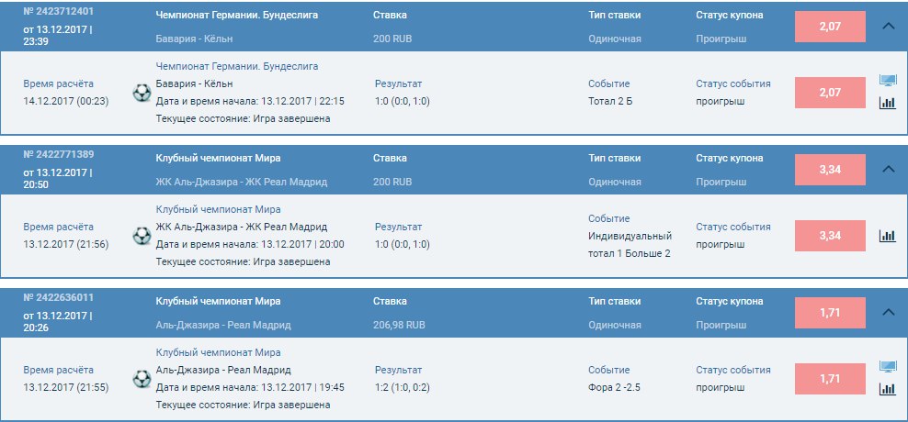The height and width of the screenshot is (422, 908).
Task: Collapse coupon № 2422771389 with its chevron
Action: point(888,169)
